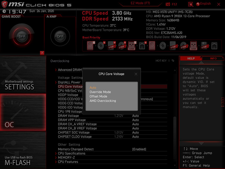This screenshot has height=169, width=225.
Task: Click the 1.012V CHIPSET SOC reading
Action: (119, 132)
